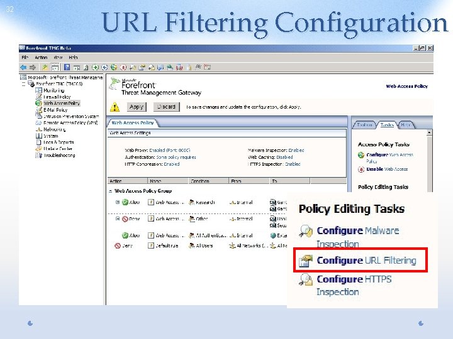Toggle the Show/Hide Console Tree toolbar icon
Screen dimensions: 453x339
pos(55,67)
